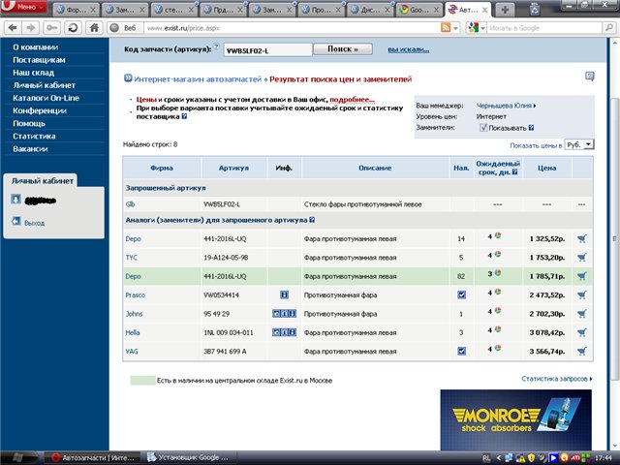This screenshot has height=465, width=620.
Task: Reload the page with the Reload icon
Action: (x=74, y=28)
